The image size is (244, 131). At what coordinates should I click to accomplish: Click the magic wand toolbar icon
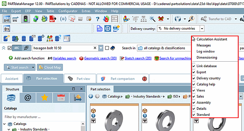click(x=152, y=19)
